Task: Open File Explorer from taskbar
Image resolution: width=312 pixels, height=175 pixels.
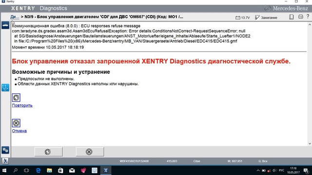Action: tap(49, 171)
